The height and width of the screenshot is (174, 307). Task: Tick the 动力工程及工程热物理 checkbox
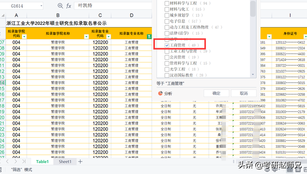[x=167, y=27]
